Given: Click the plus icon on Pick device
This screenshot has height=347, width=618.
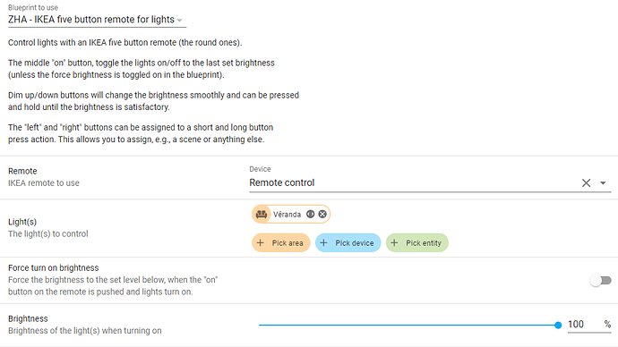Looking at the screenshot, I should (x=323, y=242).
